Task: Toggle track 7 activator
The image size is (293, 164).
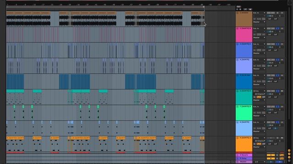Action: (x=271, y=107)
